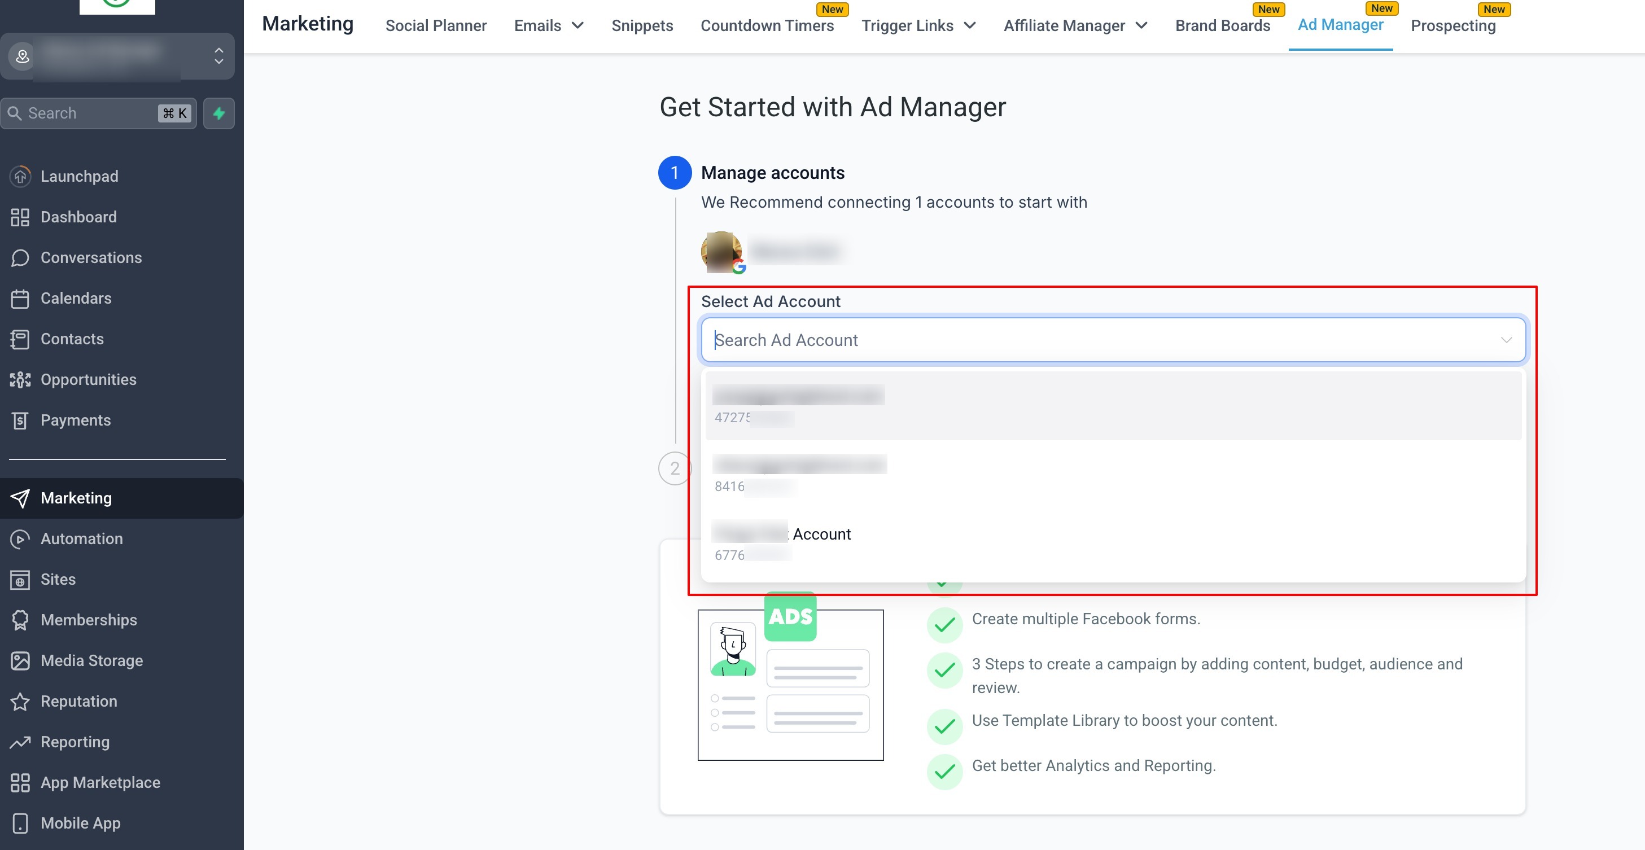
Task: Open the Media Storage image icon
Action: [20, 660]
